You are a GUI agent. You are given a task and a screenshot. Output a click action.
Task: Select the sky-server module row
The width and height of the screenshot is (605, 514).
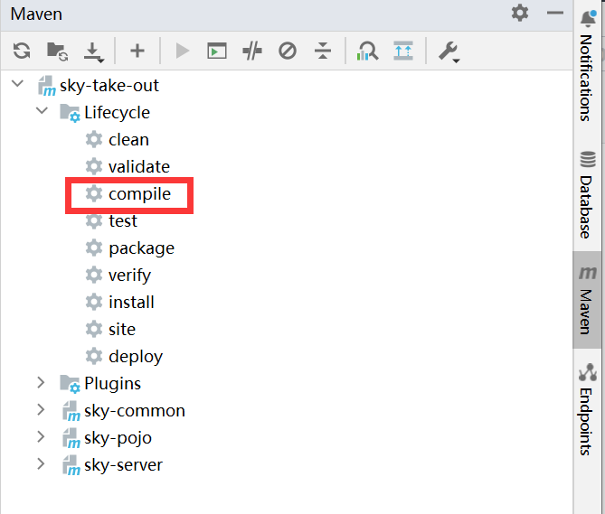point(113,465)
